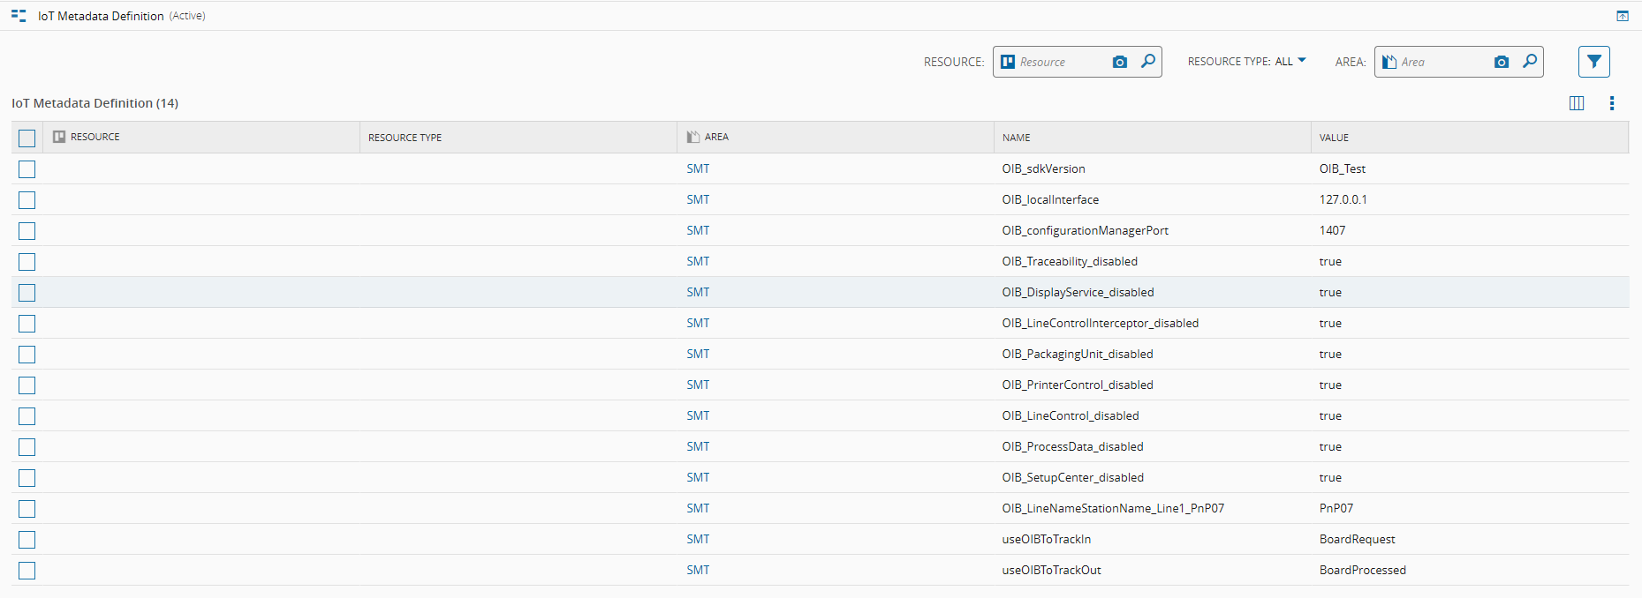Toggle the select-all header checkbox
Screen dimensions: 1642x598
(27, 138)
